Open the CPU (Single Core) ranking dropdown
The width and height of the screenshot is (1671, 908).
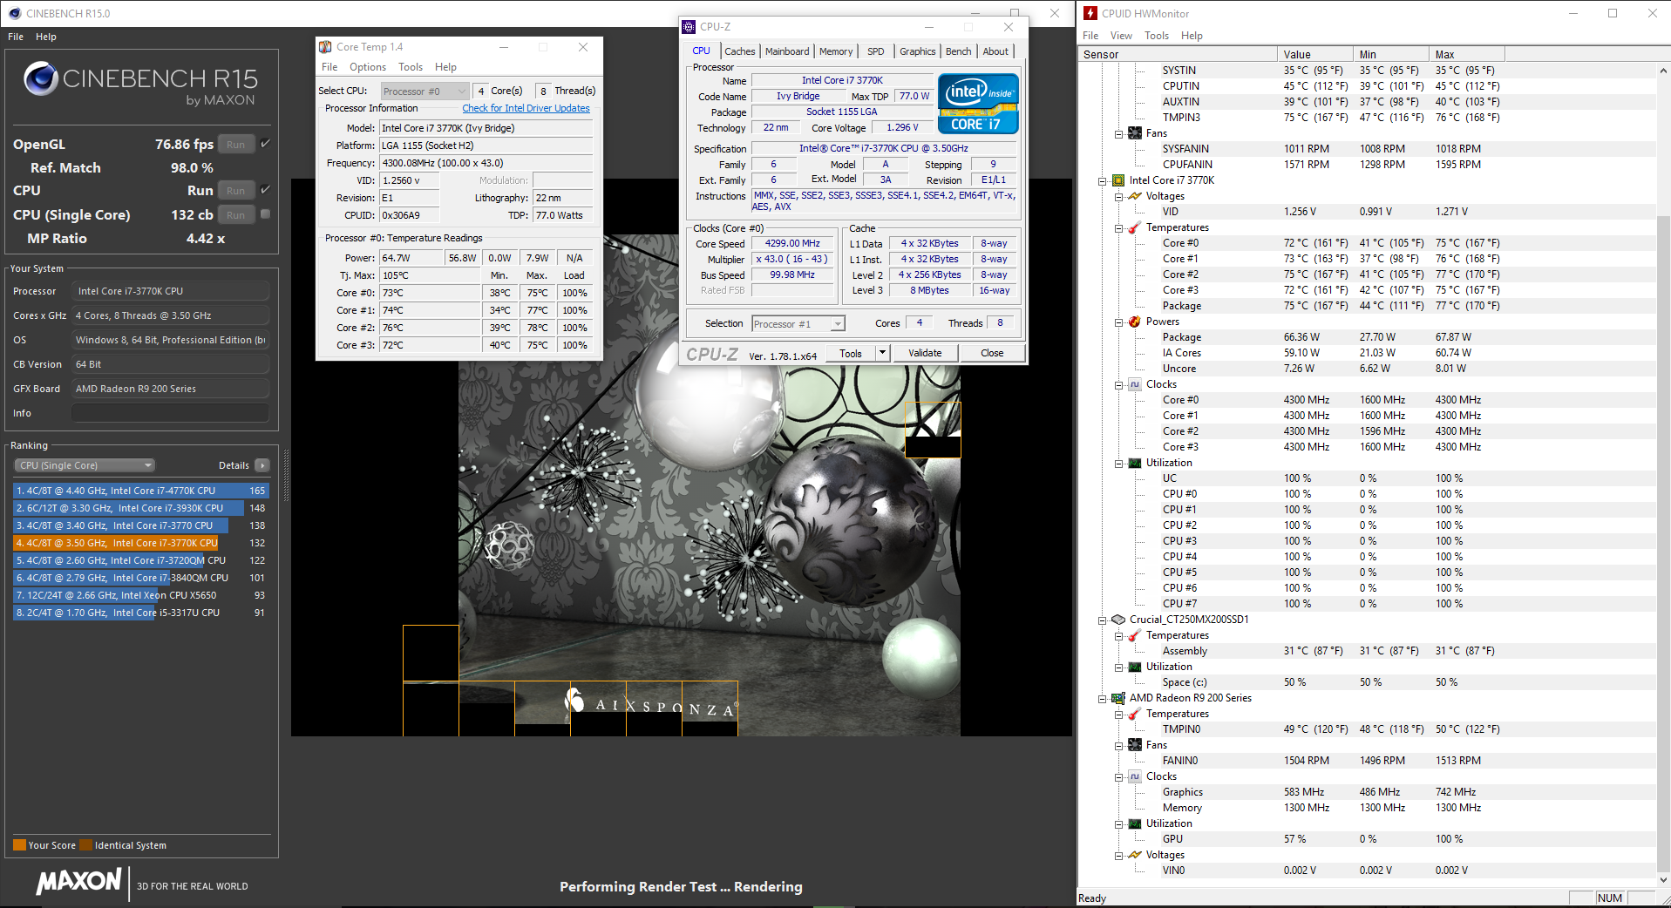[x=85, y=465]
